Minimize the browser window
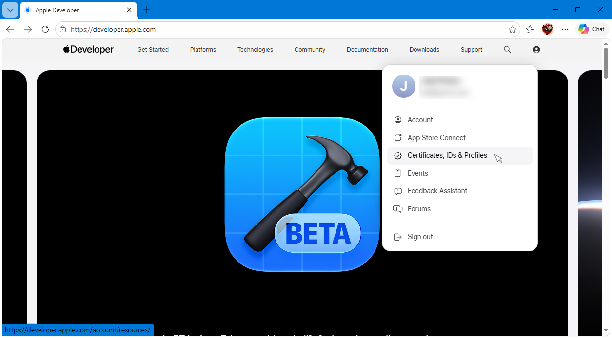This screenshot has width=612, height=338. [555, 10]
